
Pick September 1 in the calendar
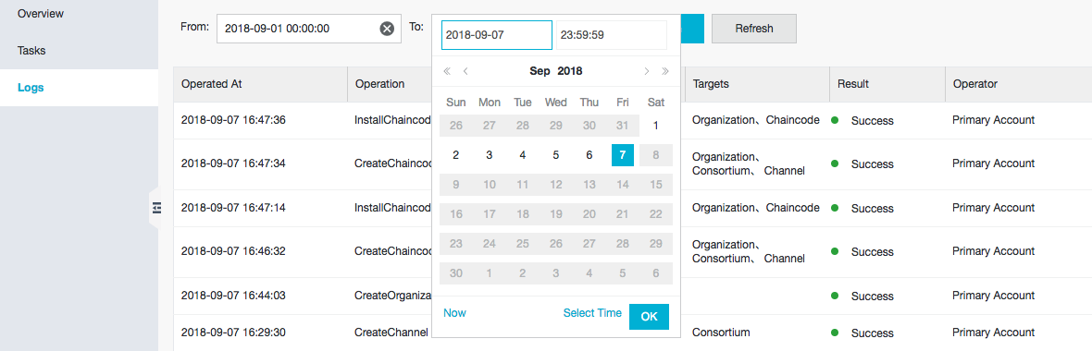(656, 126)
